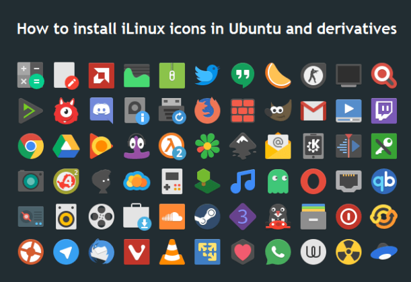Click the film reel icon
This screenshot has height=282, width=411.
pos(102,217)
